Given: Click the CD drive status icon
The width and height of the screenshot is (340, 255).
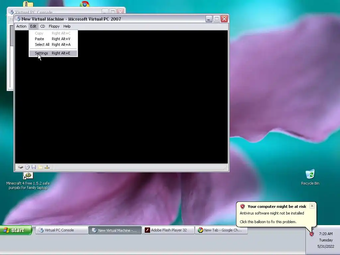Looking at the screenshot, I should click(27, 167).
